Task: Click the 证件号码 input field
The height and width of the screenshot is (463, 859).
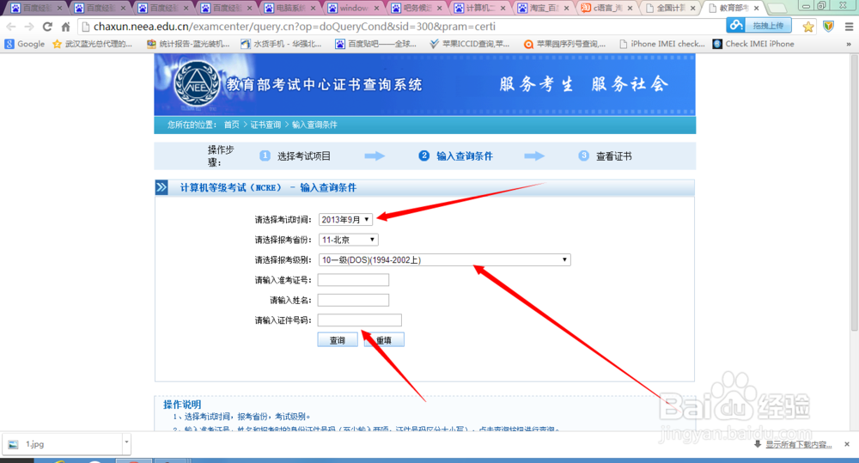Action: [359, 320]
